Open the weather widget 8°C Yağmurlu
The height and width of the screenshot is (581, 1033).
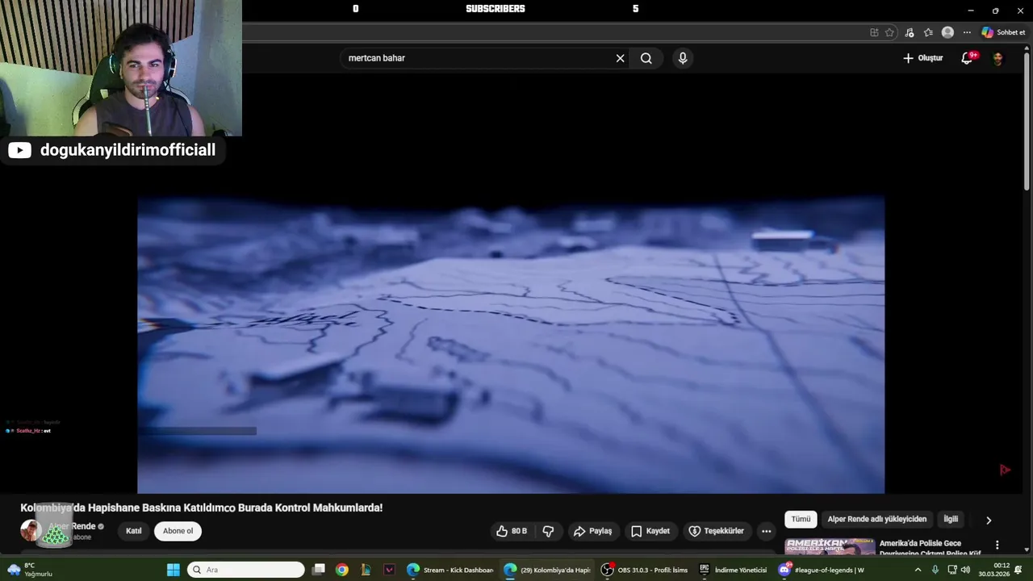click(x=31, y=570)
